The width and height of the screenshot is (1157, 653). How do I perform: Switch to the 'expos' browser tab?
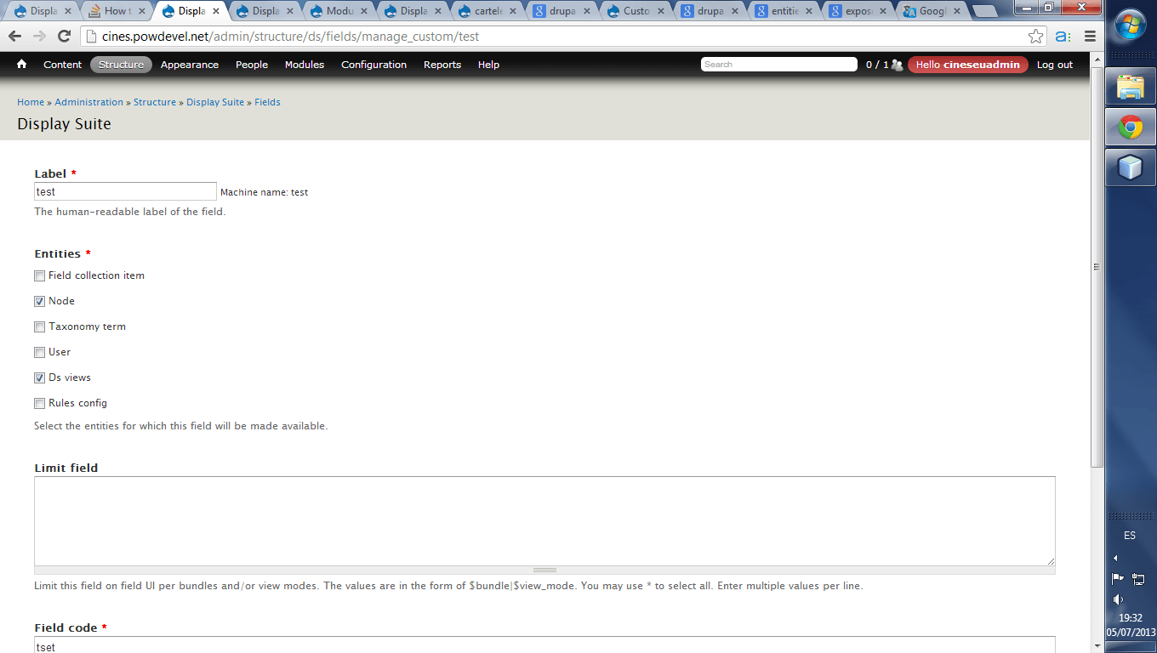click(x=858, y=11)
